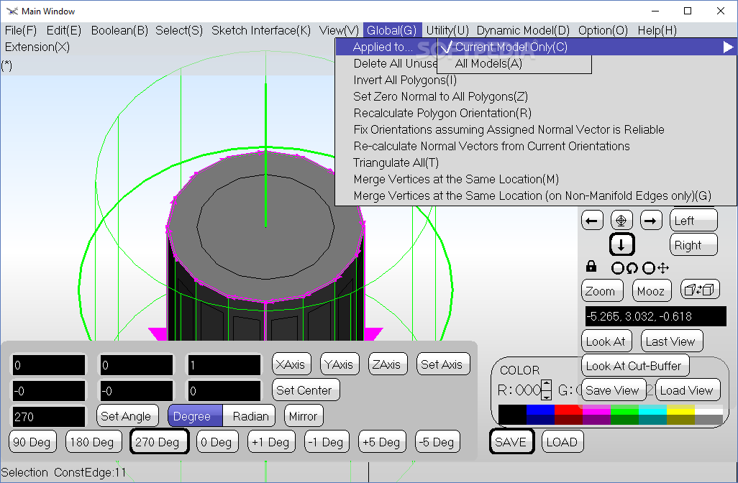Pick the yellow color swatch
Screen dimensions: 738x483
[x=680, y=409]
